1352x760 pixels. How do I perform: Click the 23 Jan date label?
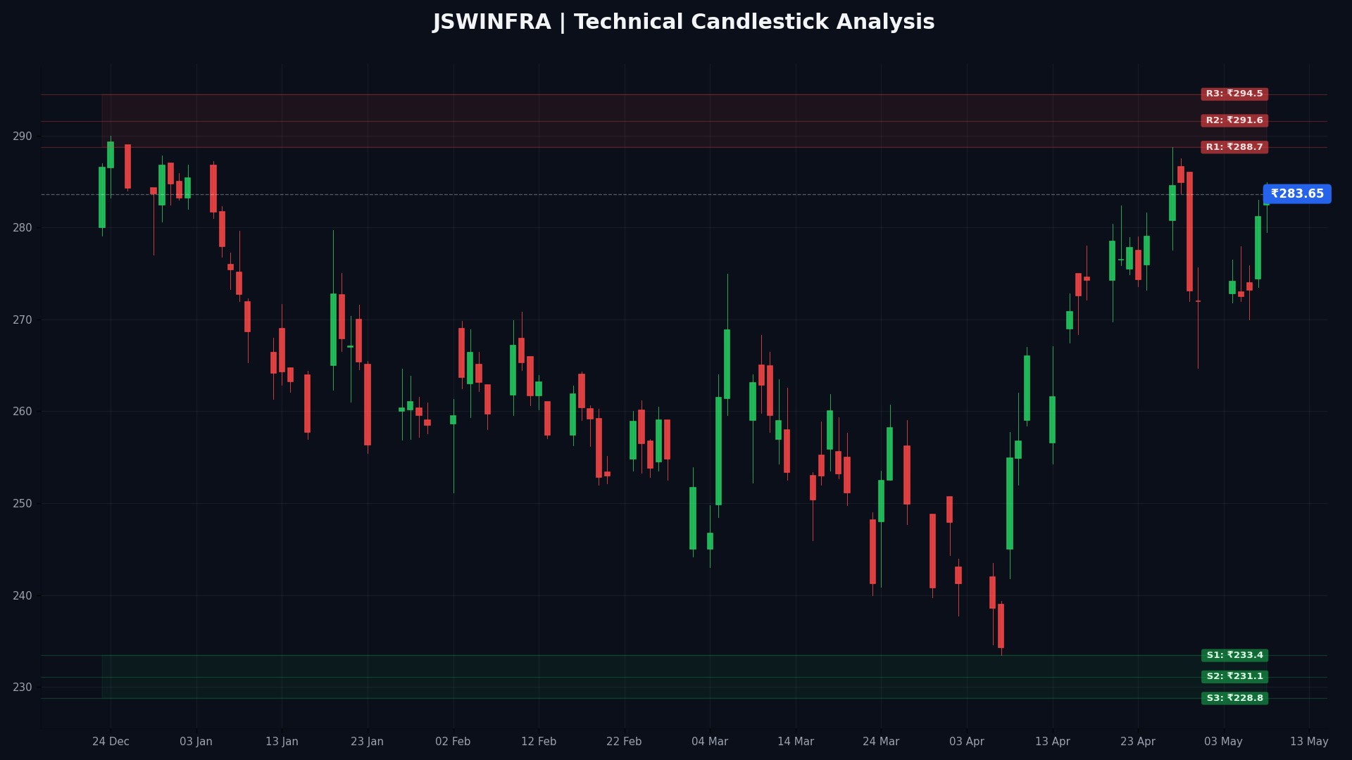368,742
